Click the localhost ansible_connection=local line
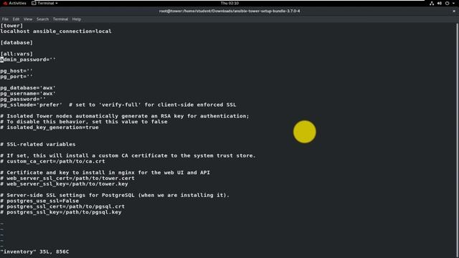The image size is (459, 258). click(x=56, y=32)
